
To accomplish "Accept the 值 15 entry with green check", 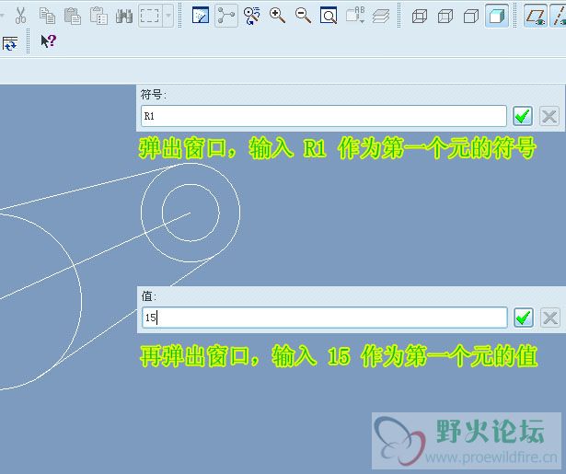I will [x=524, y=318].
